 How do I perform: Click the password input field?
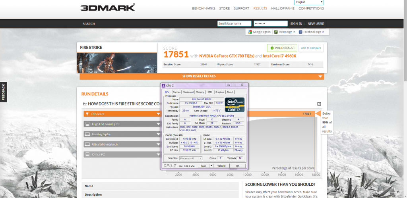(x=271, y=23)
